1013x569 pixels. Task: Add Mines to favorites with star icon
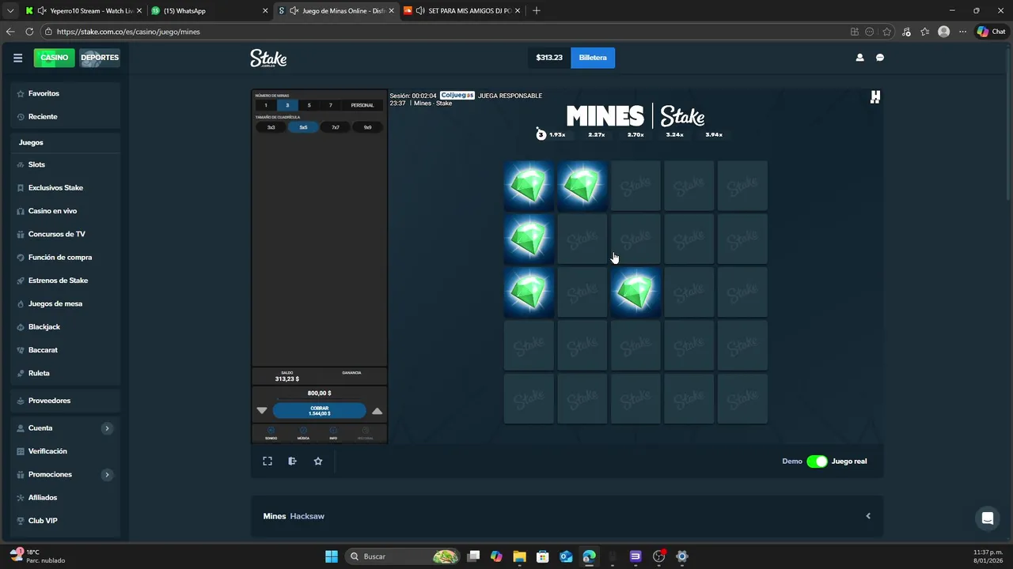click(318, 461)
